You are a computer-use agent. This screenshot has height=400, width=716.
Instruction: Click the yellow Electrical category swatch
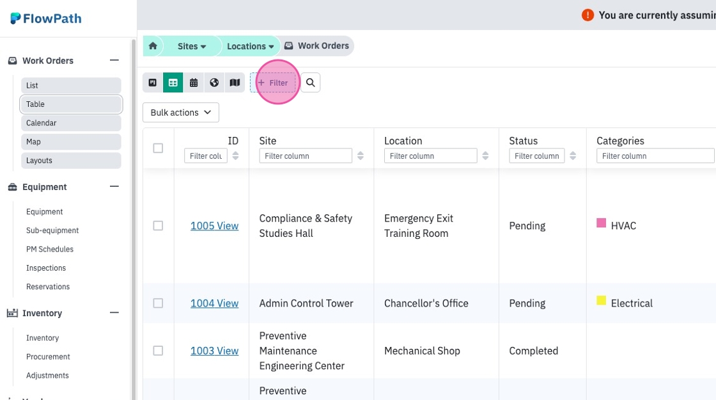(x=602, y=300)
